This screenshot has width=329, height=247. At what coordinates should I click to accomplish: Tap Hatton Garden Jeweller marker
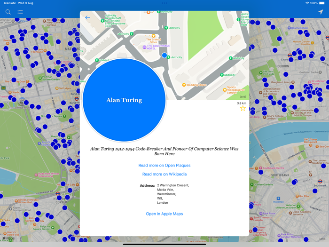[313, 43]
